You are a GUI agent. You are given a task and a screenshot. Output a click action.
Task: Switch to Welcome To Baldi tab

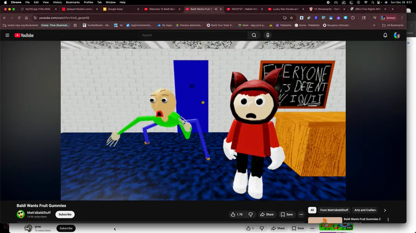click(x=162, y=9)
